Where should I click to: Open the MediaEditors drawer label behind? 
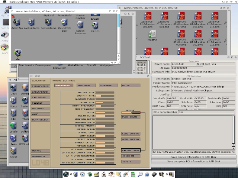(75, 65)
